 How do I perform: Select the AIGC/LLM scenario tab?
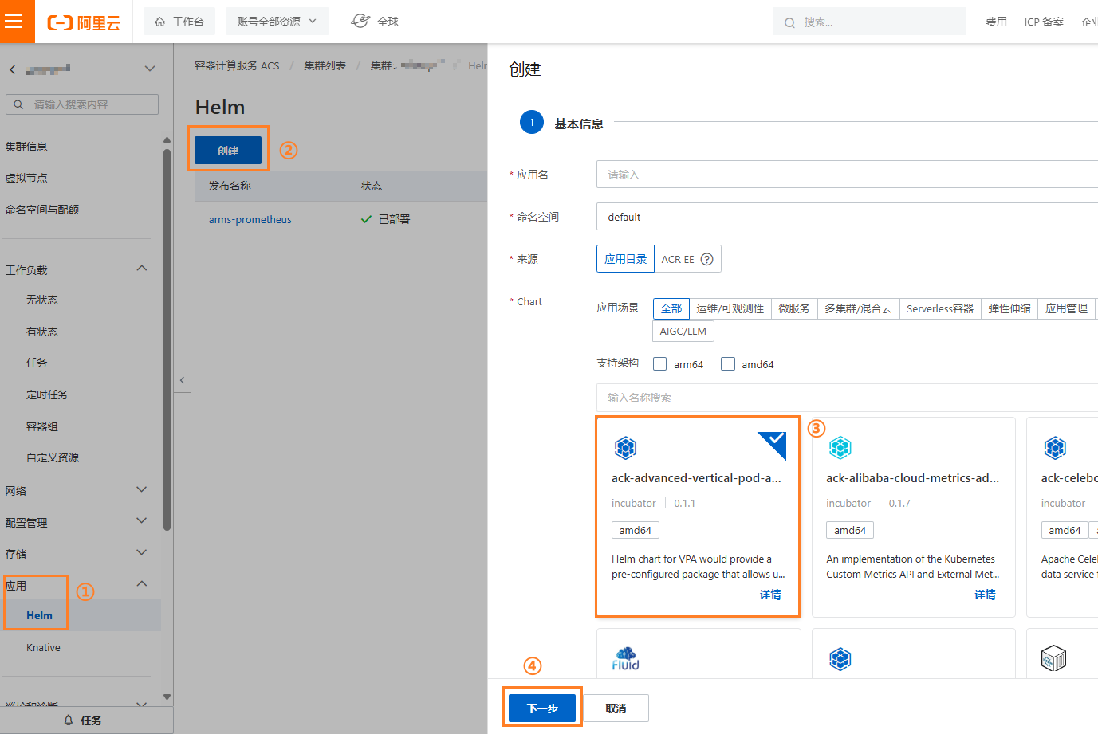click(683, 332)
